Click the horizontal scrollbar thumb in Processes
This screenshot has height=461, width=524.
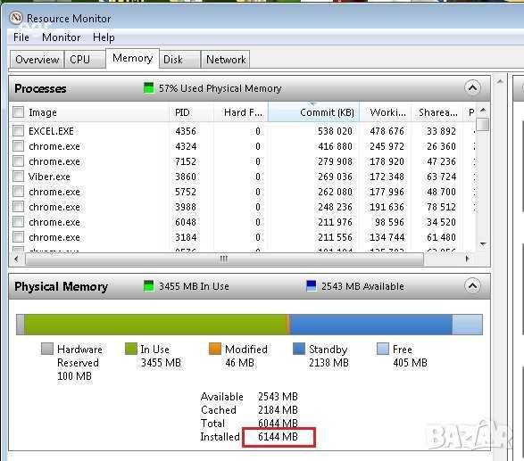(x=224, y=259)
